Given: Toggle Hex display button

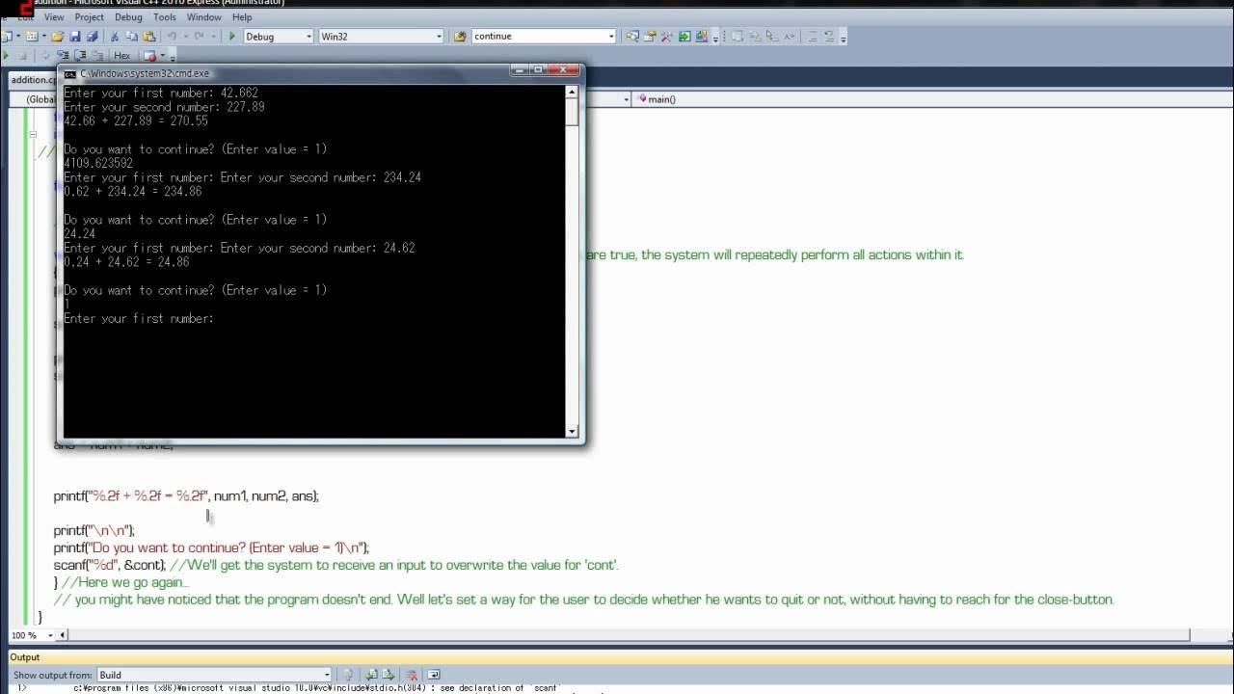Looking at the screenshot, I should [x=121, y=56].
